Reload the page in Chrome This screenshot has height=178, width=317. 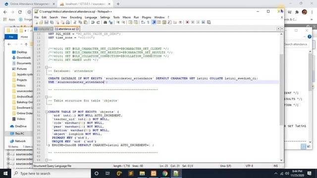coord(20,12)
